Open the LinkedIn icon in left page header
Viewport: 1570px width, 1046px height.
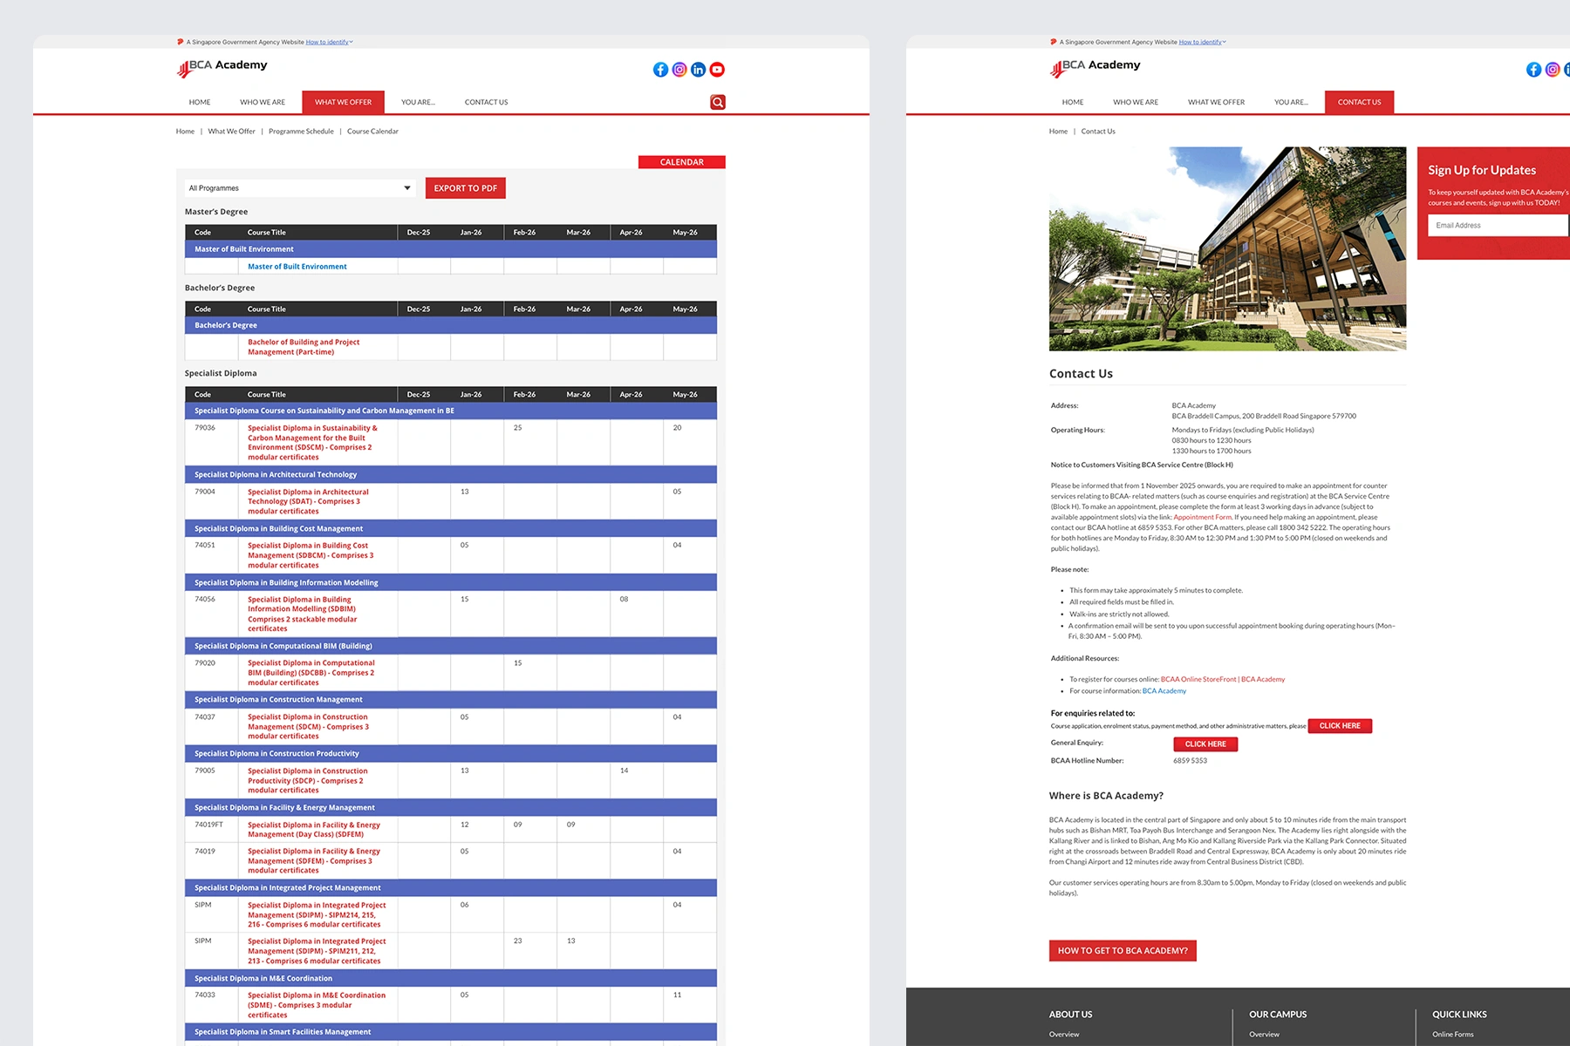click(698, 70)
